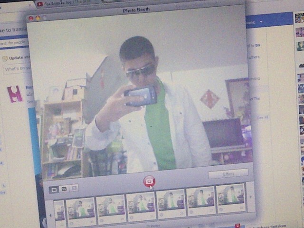
Task: Click the left arrow of photo strip
Action: pos(50,215)
